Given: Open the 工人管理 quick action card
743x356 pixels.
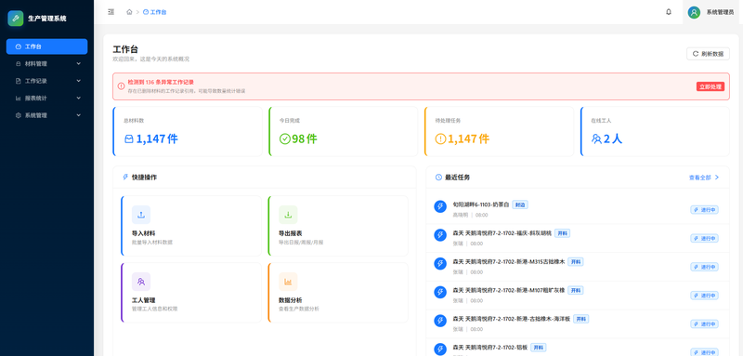Looking at the screenshot, I should [191, 293].
